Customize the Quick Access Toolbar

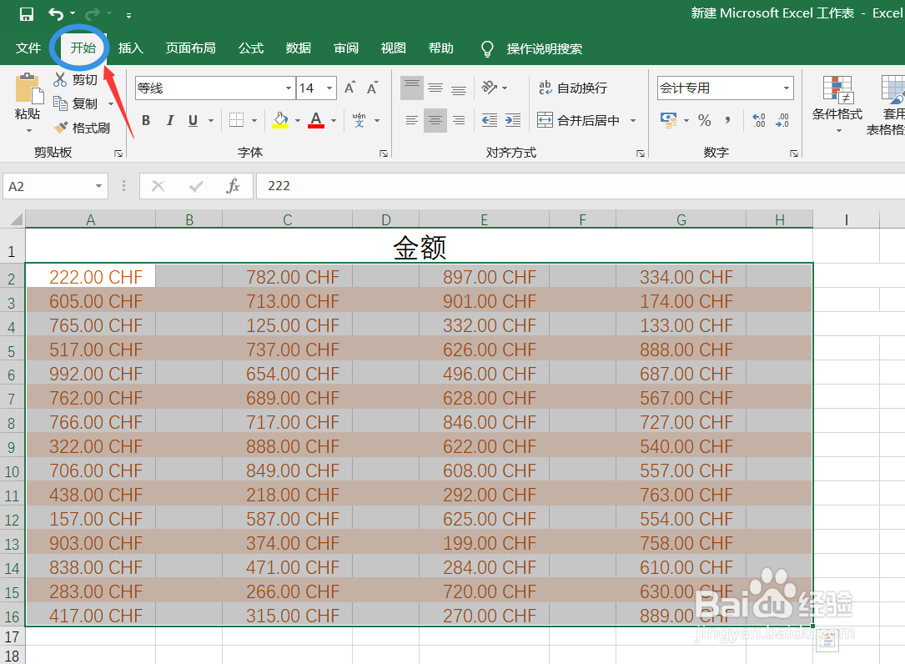[x=128, y=16]
